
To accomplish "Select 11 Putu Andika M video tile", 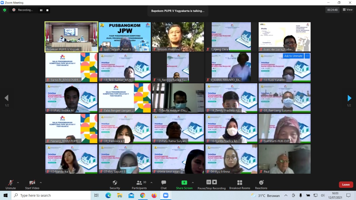I will 71,98.
